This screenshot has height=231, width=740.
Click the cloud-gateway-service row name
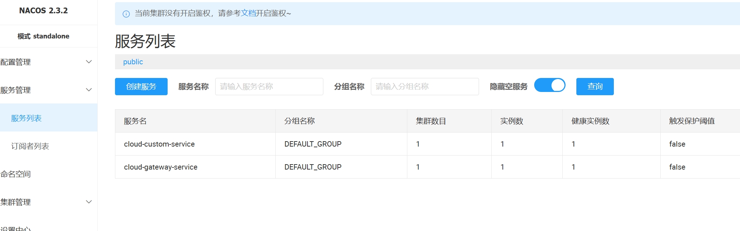(160, 167)
